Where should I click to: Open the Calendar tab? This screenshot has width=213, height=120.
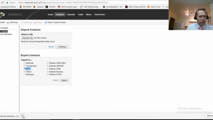click(x=71, y=14)
